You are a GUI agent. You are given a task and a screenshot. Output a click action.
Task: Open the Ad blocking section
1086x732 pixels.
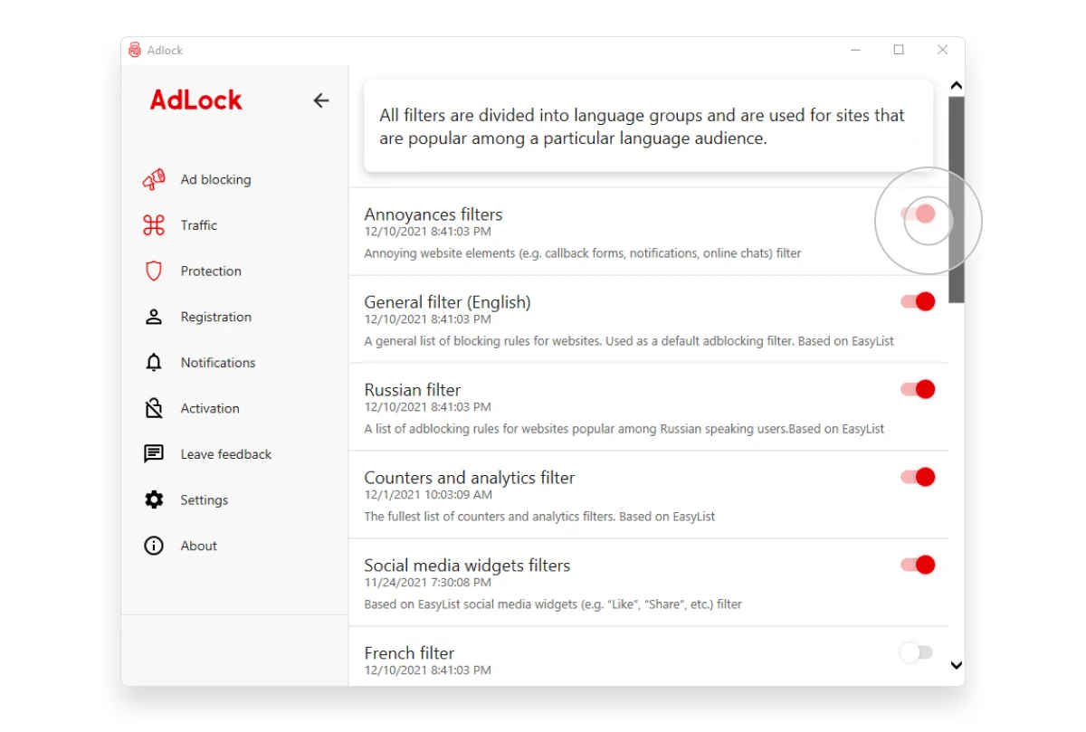pyautogui.click(x=215, y=179)
